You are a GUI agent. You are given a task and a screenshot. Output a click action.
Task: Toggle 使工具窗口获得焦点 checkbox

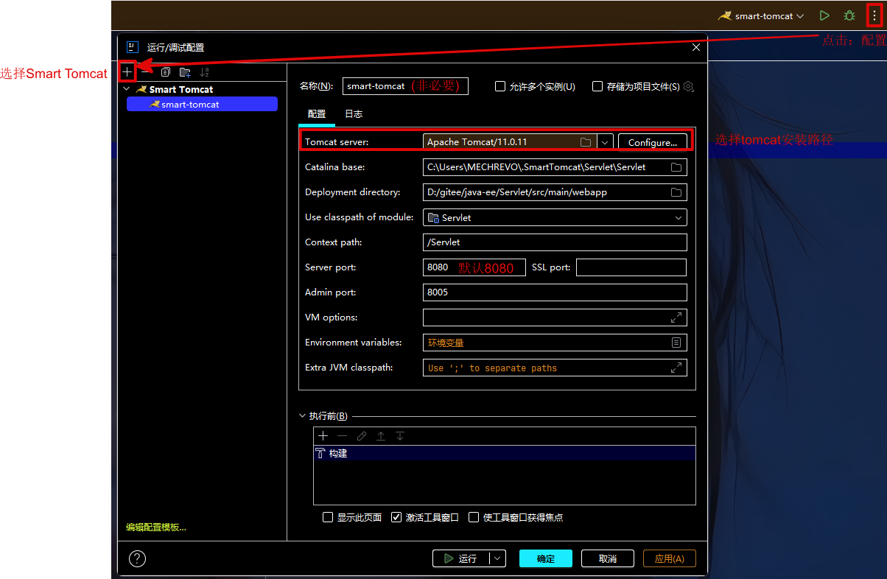coord(474,517)
